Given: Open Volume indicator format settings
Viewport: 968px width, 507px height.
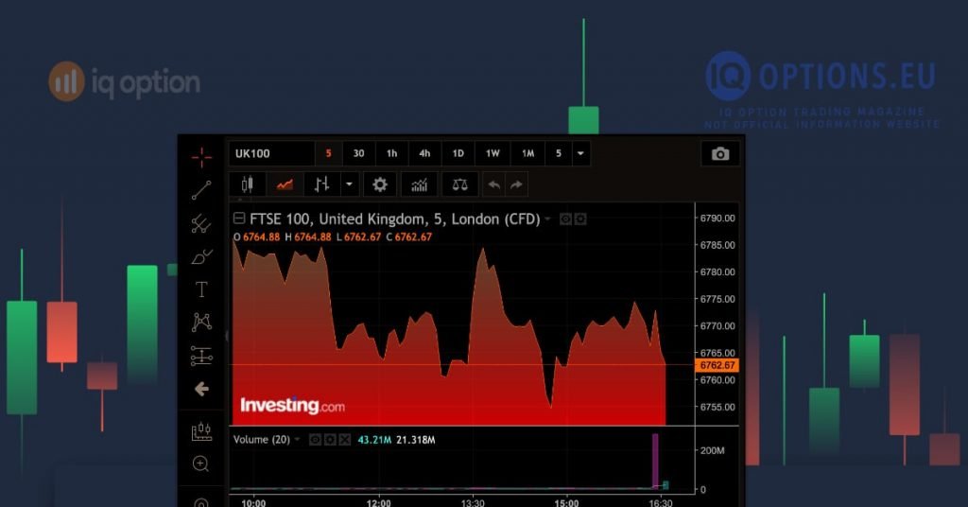Looking at the screenshot, I should [330, 440].
